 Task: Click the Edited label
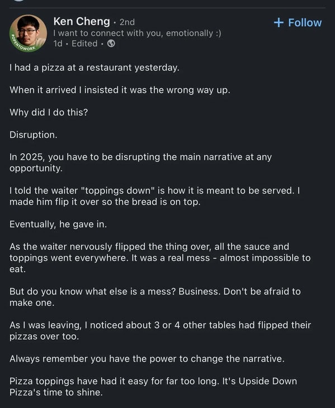coord(84,44)
